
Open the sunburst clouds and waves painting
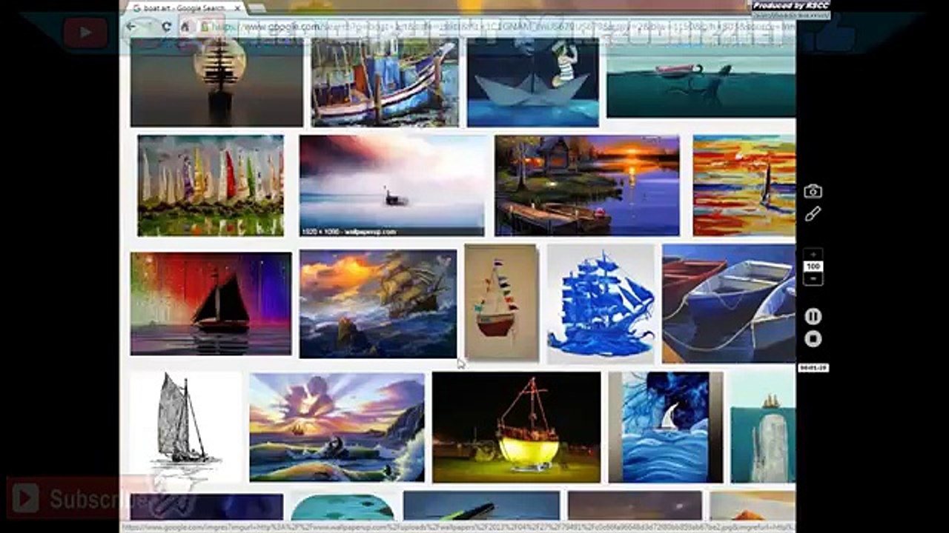click(337, 427)
